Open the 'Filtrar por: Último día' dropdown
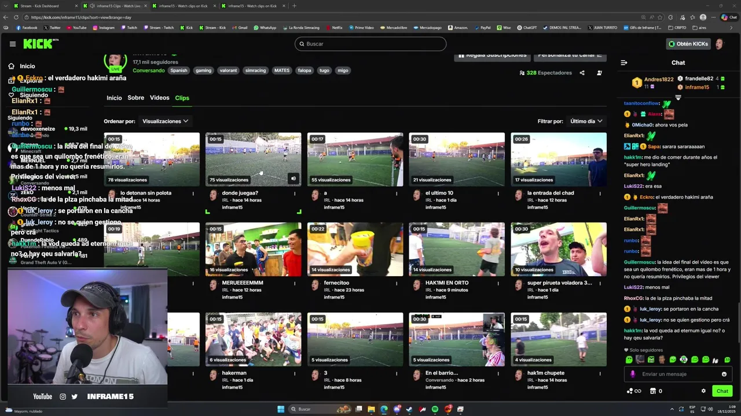This screenshot has height=416, width=741. click(586, 121)
